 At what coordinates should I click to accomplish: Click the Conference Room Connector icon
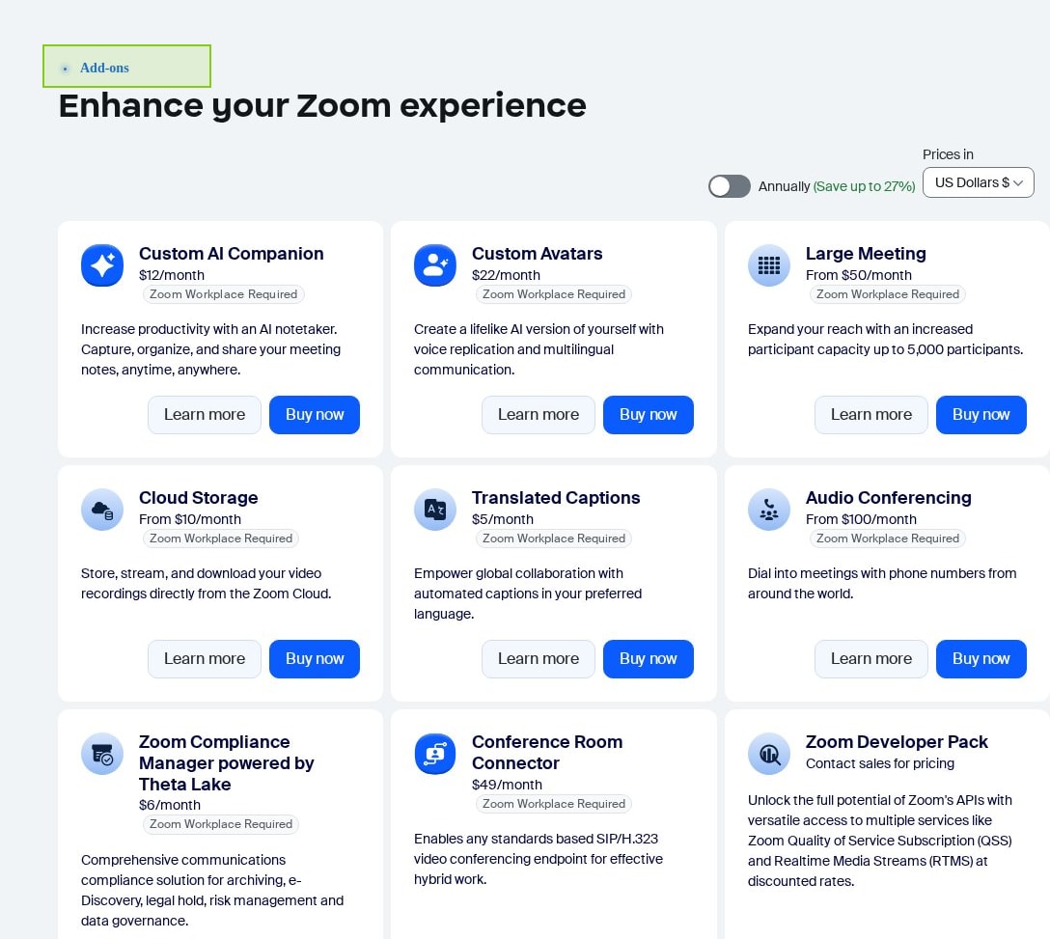(435, 754)
